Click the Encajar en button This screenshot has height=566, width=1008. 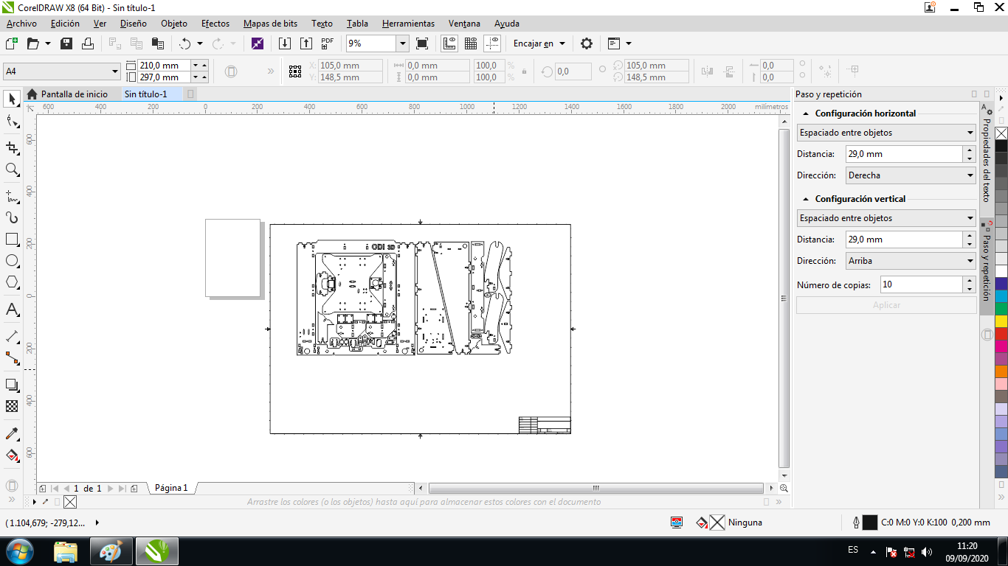539,43
